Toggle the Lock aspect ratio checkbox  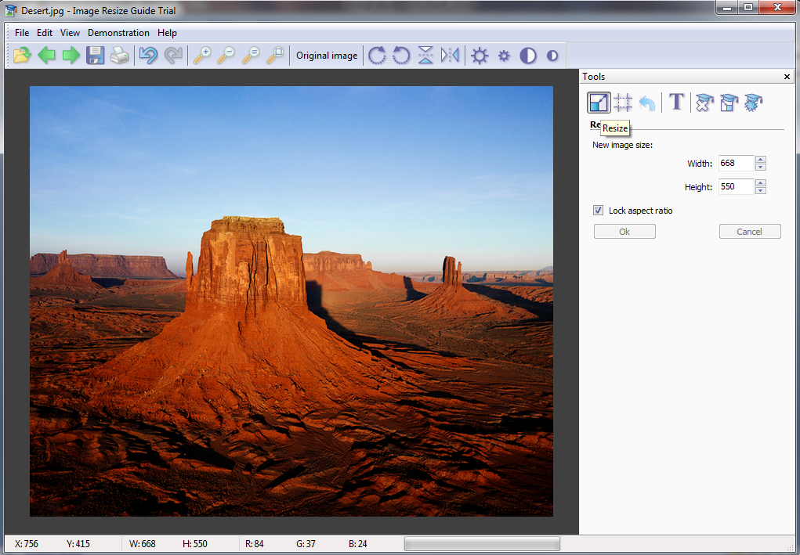tap(599, 211)
